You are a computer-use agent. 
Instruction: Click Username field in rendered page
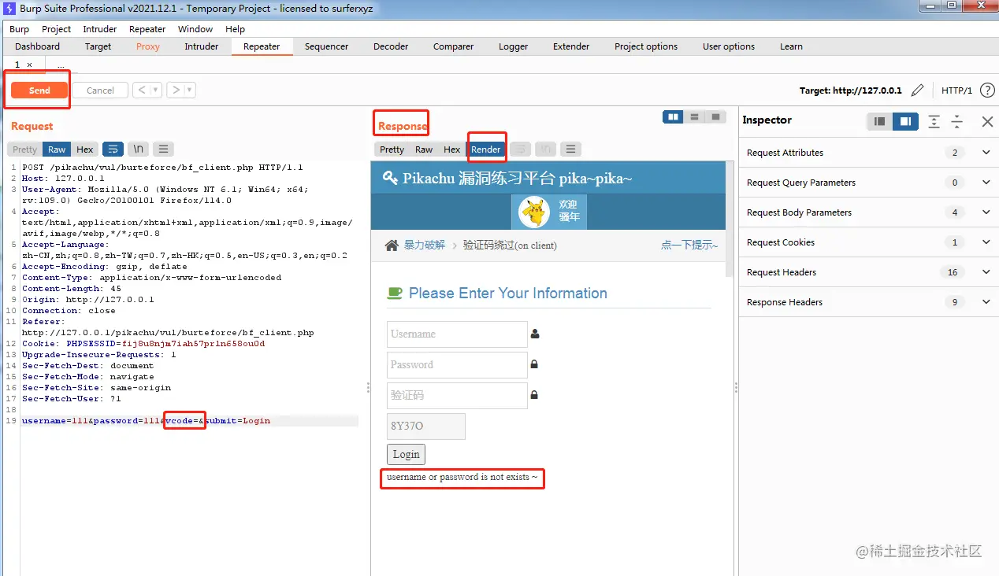tap(457, 334)
